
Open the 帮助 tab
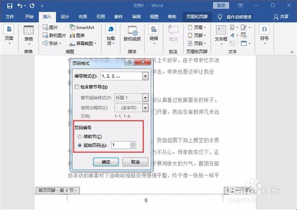[x=172, y=17]
